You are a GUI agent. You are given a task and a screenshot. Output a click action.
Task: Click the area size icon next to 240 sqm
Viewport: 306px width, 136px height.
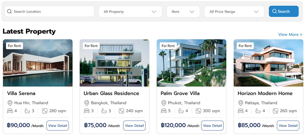pos(121,111)
